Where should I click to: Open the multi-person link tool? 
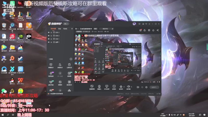(60, 74)
